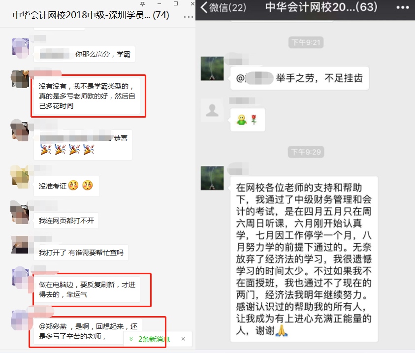Open the three-dots menu in the dark header

[x=403, y=8]
